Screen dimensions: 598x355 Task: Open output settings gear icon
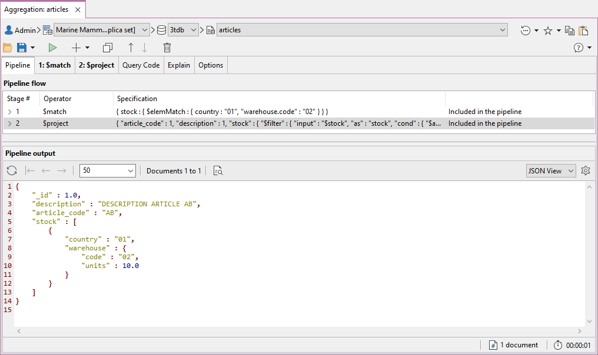[586, 170]
